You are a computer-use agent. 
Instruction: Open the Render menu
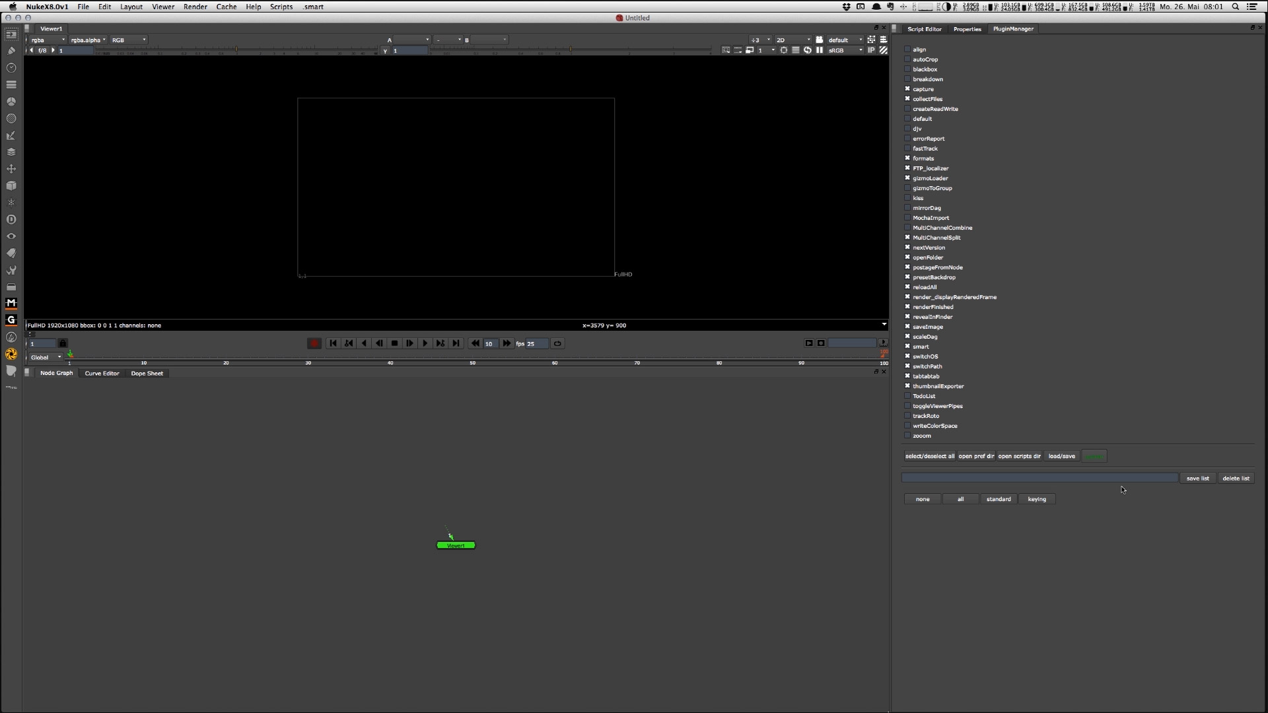pyautogui.click(x=195, y=7)
